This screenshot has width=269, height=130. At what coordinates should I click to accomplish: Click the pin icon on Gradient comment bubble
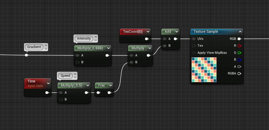click(46, 45)
